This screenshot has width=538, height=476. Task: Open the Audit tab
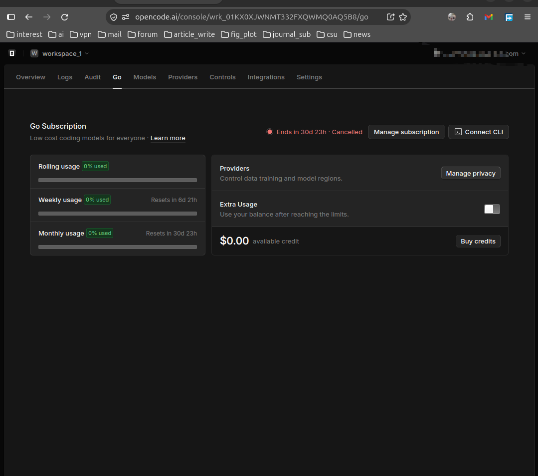pyautogui.click(x=93, y=77)
